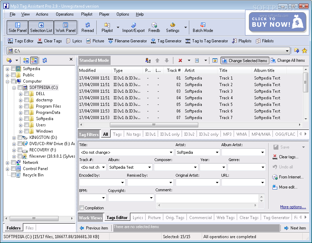Check the Public folder checkbox

[13, 75]
